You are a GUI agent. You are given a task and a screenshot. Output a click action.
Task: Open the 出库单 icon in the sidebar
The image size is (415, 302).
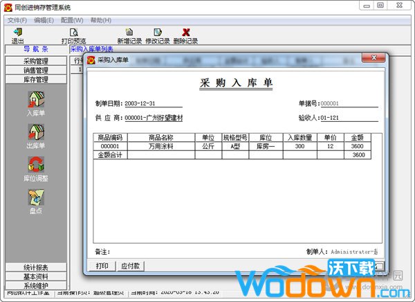point(36,132)
